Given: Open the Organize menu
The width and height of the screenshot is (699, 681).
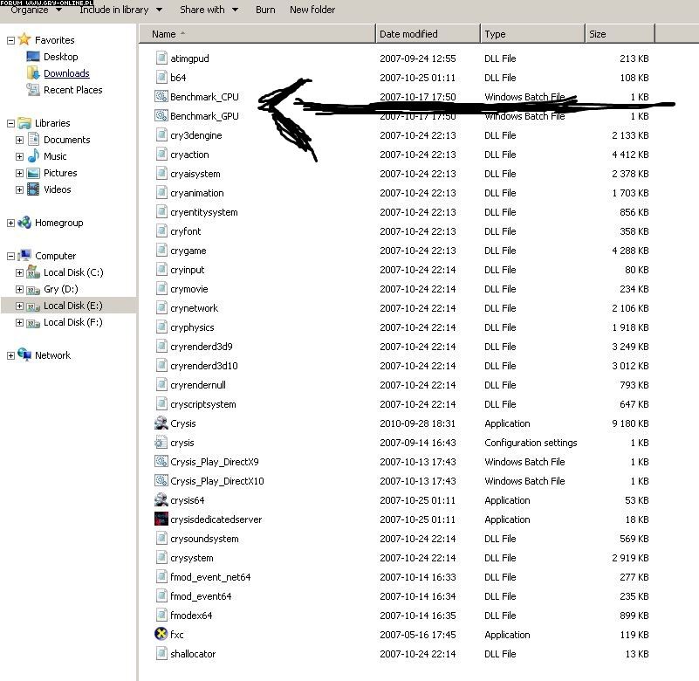Looking at the screenshot, I should click(36, 10).
